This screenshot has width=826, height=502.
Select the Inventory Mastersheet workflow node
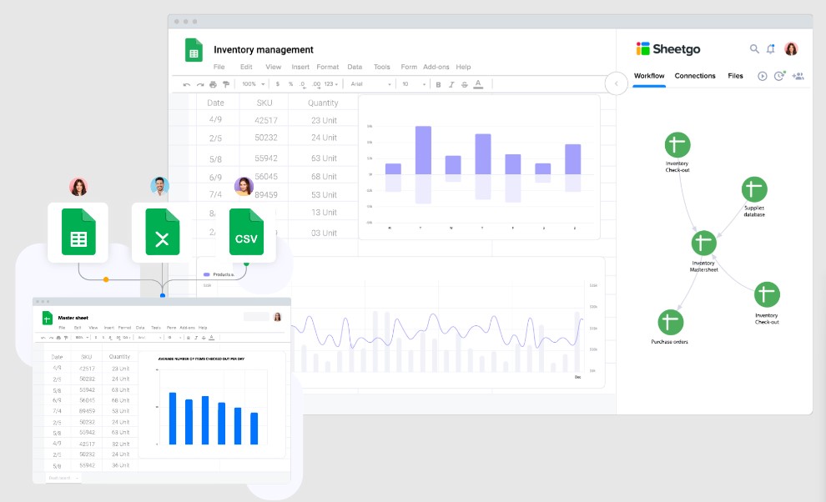pyautogui.click(x=704, y=243)
